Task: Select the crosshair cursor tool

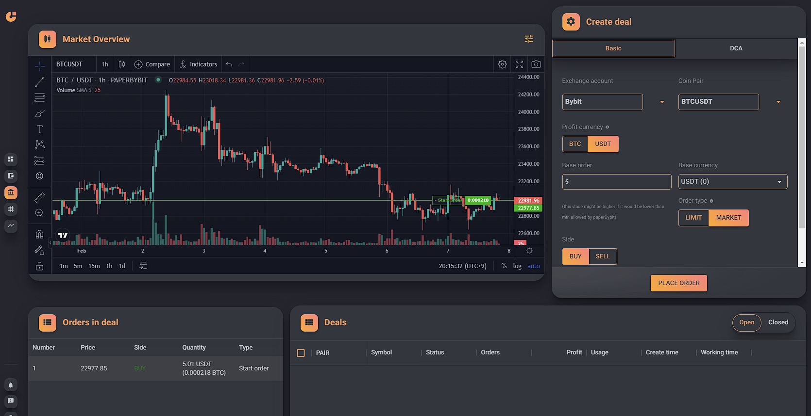Action: (40, 66)
